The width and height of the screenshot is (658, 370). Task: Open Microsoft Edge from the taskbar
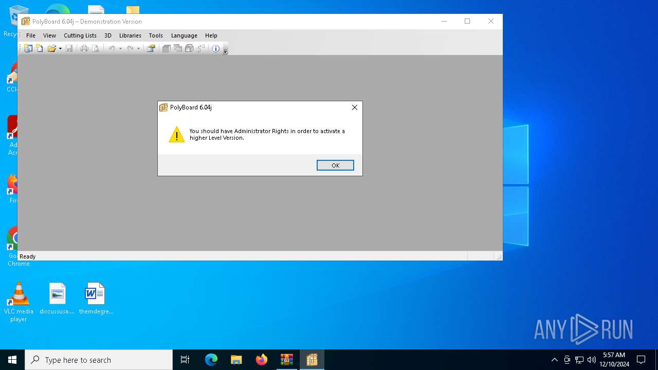coord(211,360)
